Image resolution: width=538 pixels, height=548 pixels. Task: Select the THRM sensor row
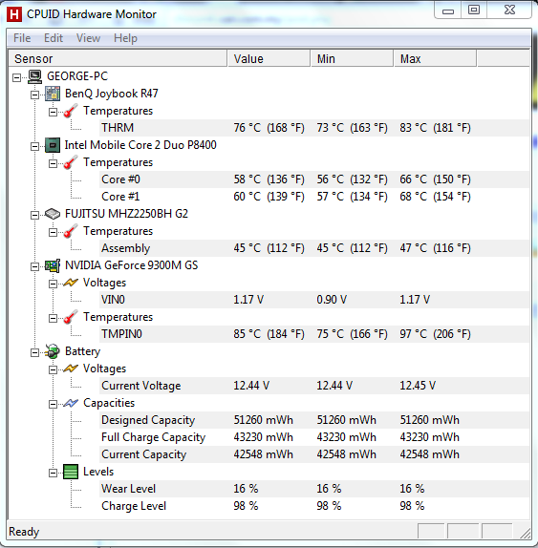314,128
